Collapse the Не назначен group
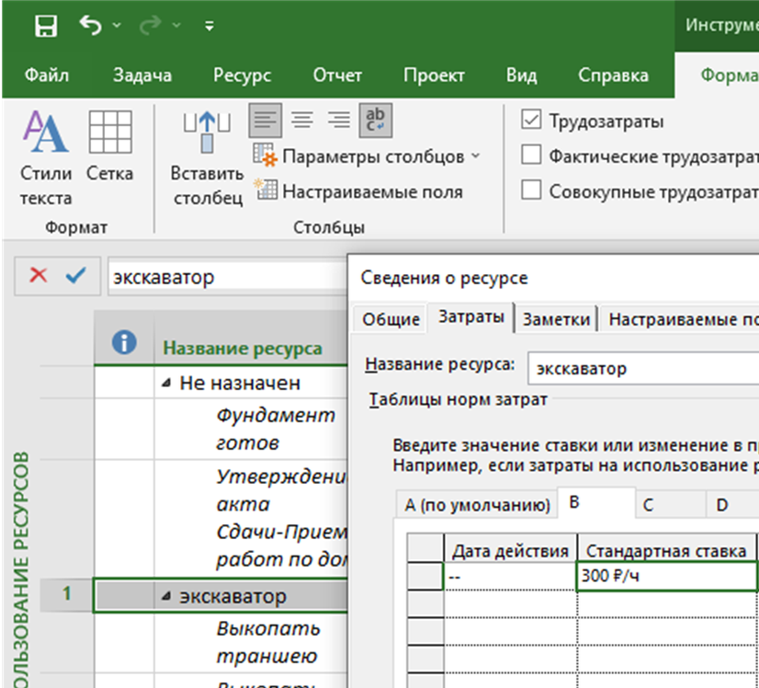Viewport: 759px width, 688px height. point(166,384)
